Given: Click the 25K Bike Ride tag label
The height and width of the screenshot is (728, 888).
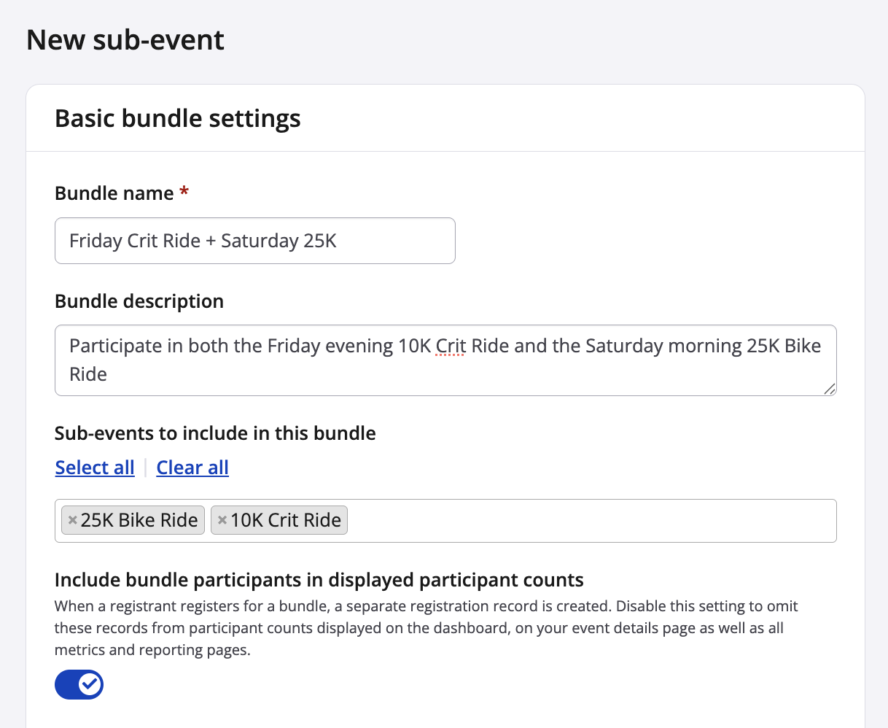Looking at the screenshot, I should pyautogui.click(x=139, y=520).
